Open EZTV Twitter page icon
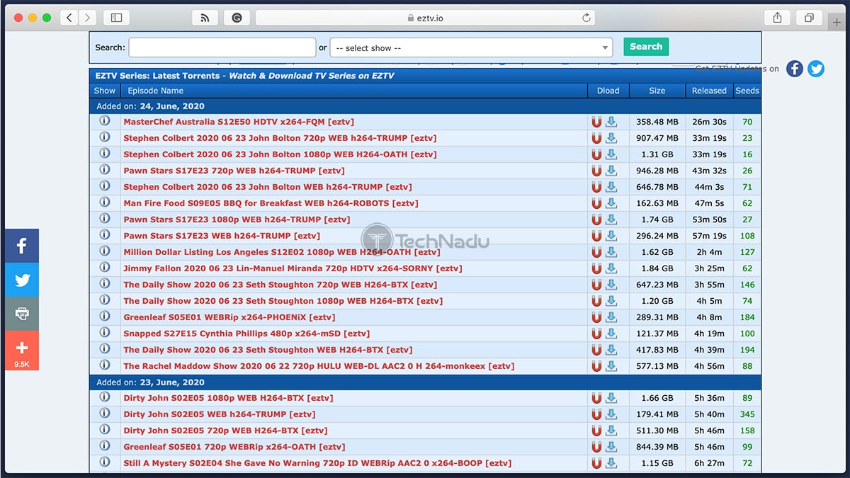This screenshot has height=478, width=850. [816, 69]
